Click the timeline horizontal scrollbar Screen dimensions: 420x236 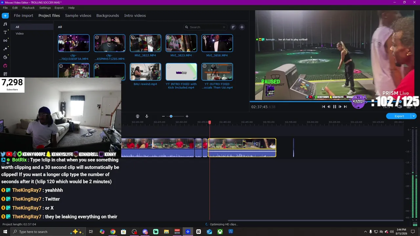[315, 221]
